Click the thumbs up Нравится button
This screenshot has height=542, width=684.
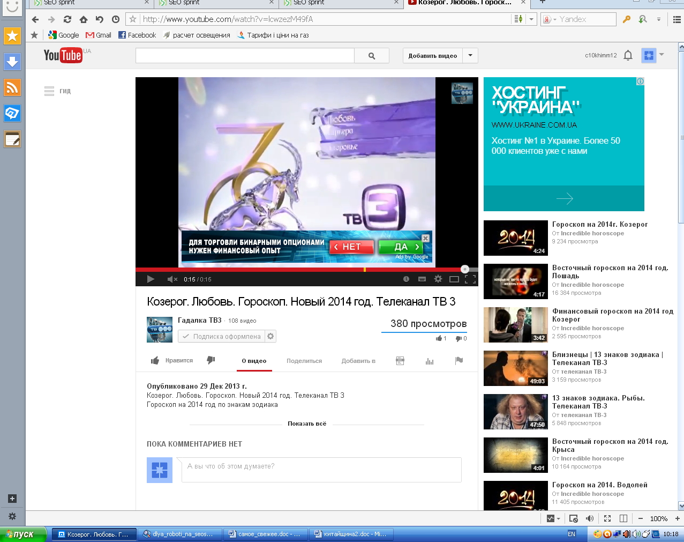(171, 360)
